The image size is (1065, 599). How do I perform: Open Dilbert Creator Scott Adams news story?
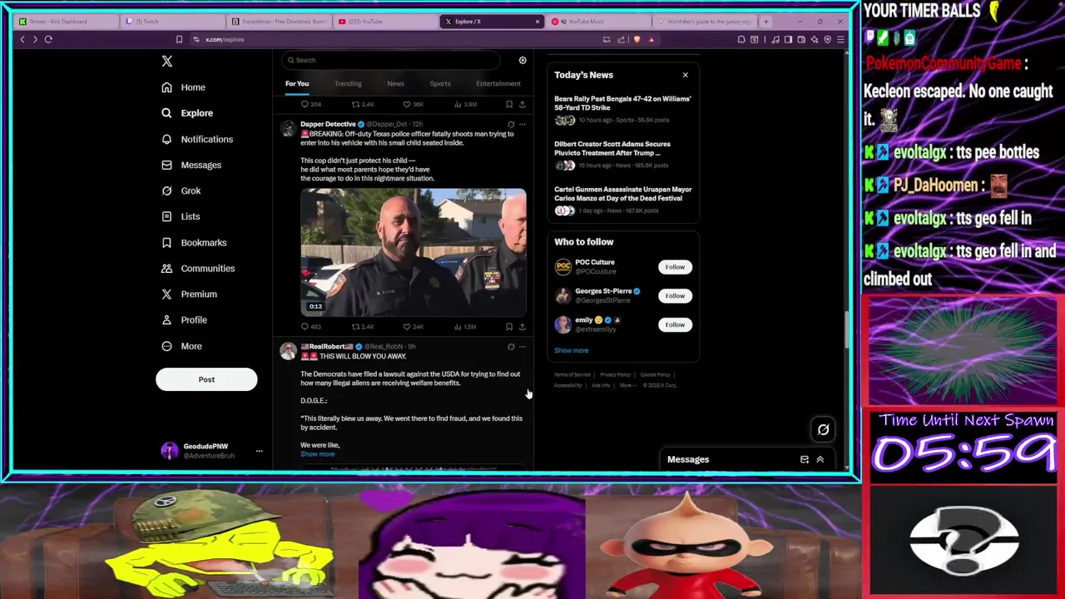click(623, 155)
